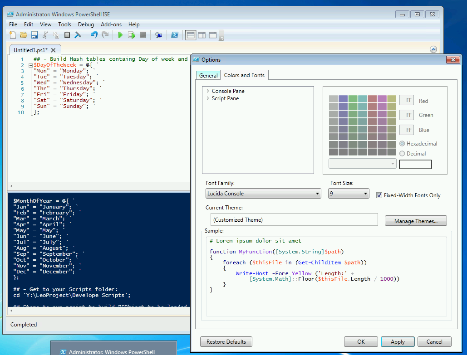Click the Red hex value field
The image size is (467, 355).
(x=407, y=100)
